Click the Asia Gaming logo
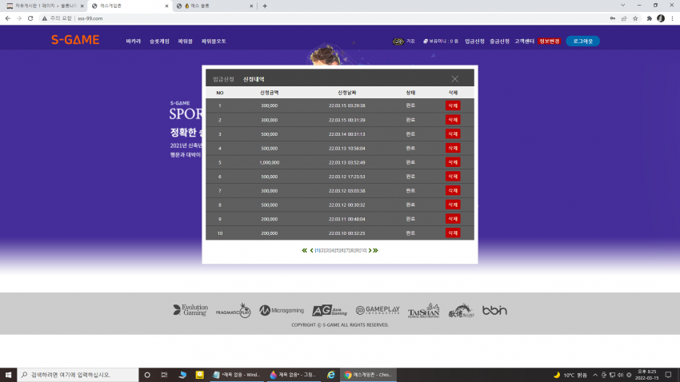 [x=330, y=310]
